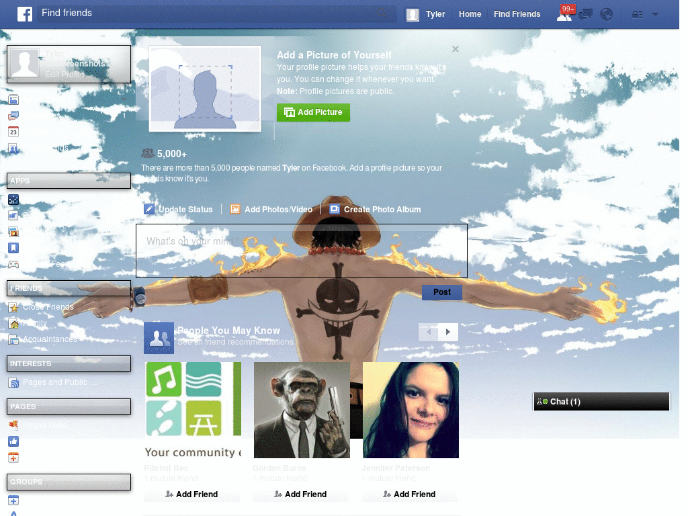The width and height of the screenshot is (688, 516).
Task: Click the PAGES section header
Action: click(69, 406)
